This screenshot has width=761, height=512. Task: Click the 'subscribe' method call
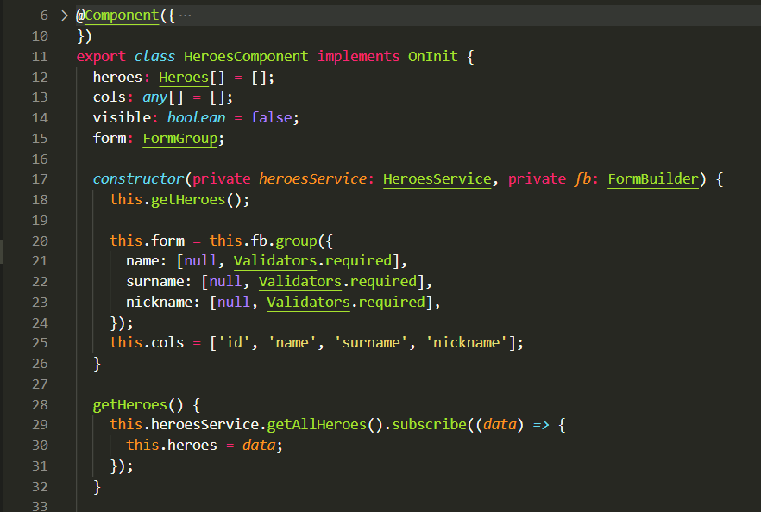(429, 425)
